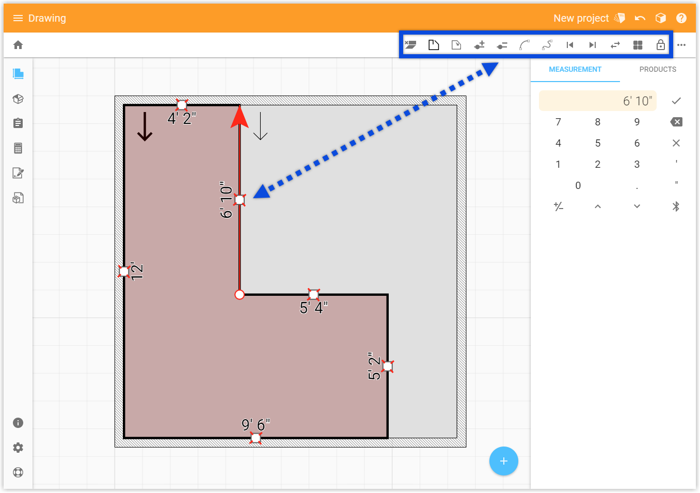Click the delete room icon in toolbar
Screen dimensions: 700x493
click(x=411, y=45)
